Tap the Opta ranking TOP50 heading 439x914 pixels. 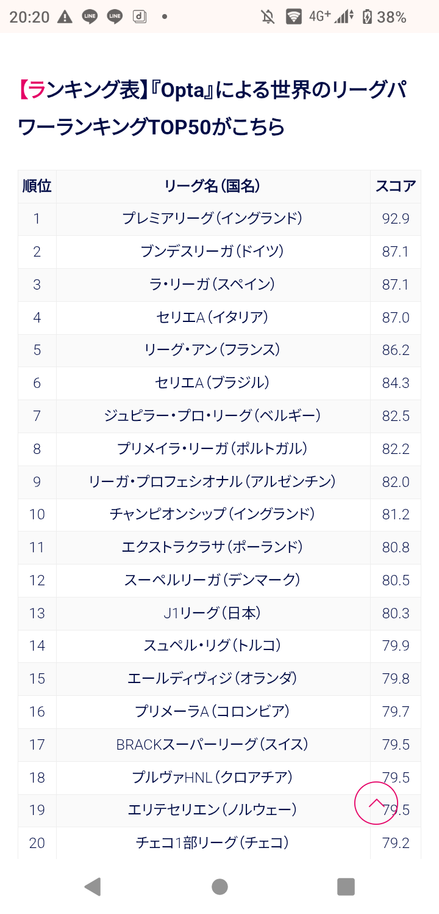(x=212, y=109)
